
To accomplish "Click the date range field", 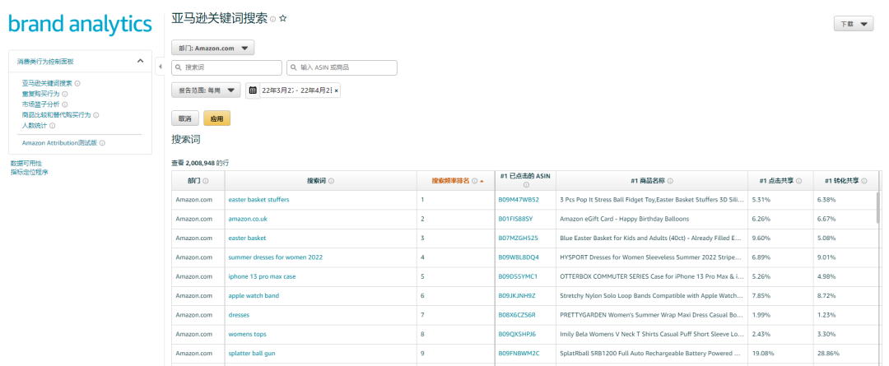I will (x=296, y=90).
